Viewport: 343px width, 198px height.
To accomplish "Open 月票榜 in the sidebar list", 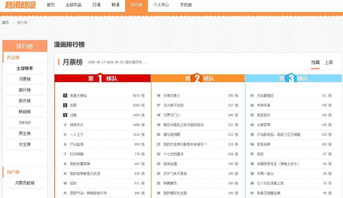I will coord(25,79).
